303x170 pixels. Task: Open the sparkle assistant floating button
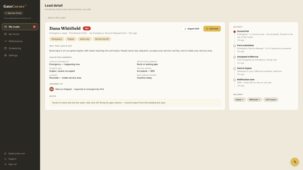[x=295, y=162]
